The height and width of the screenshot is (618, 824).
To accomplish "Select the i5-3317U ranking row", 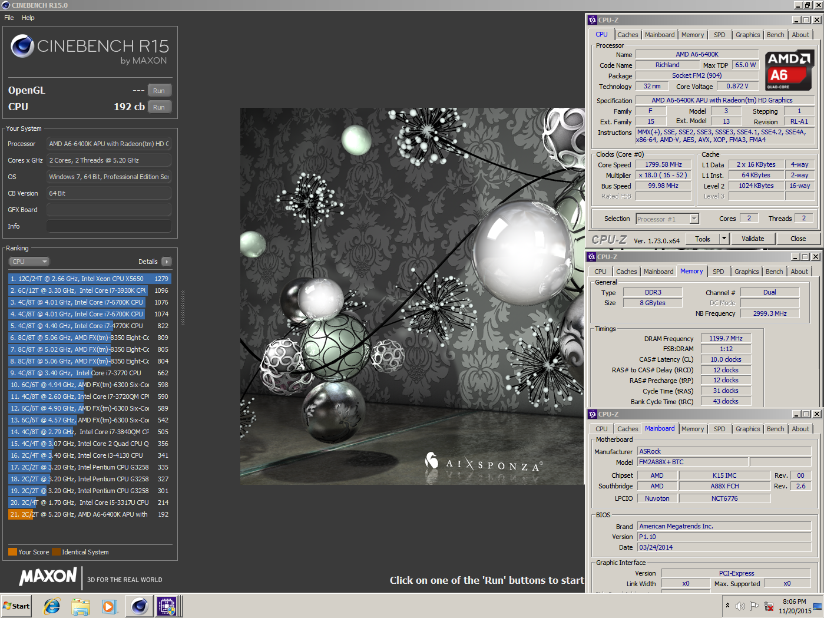I will [90, 503].
